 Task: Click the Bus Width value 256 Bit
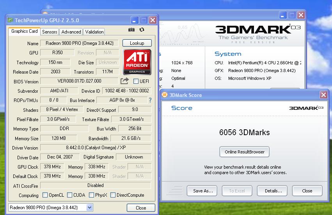pos(135,129)
